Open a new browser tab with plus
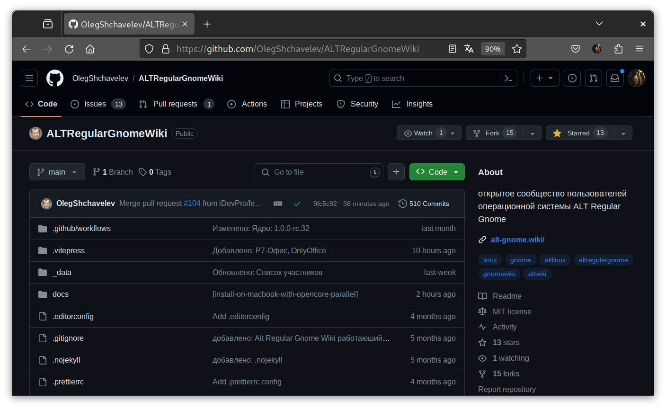This screenshot has width=666, height=409. click(207, 24)
